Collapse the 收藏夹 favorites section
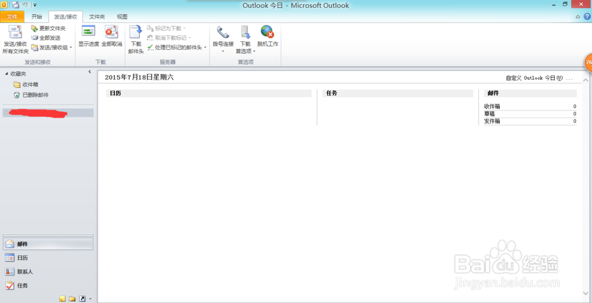Image resolution: width=592 pixels, height=303 pixels. [x=7, y=74]
